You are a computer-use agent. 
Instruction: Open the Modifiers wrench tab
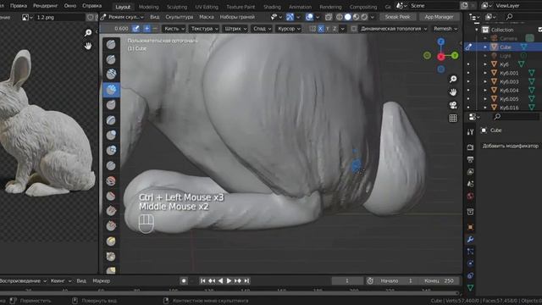470,239
